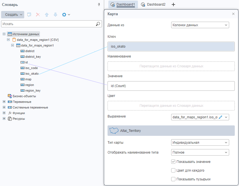Enable the Показывать пузырьки checkbox

click(173, 179)
